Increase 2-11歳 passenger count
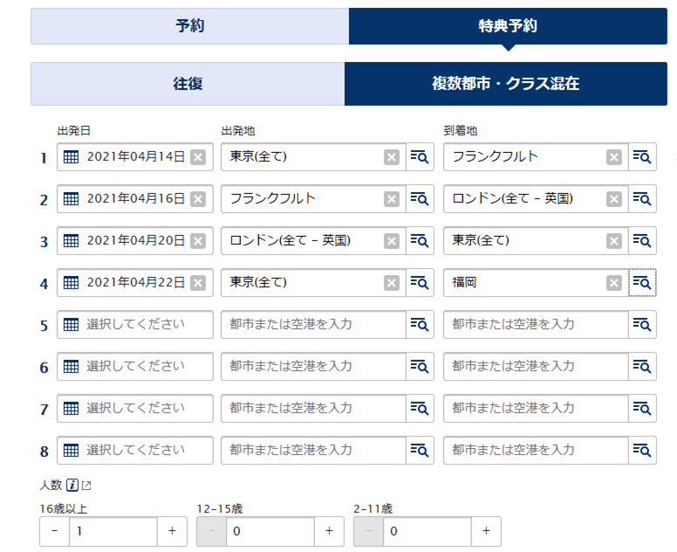This screenshot has height=552, width=677. click(x=486, y=531)
